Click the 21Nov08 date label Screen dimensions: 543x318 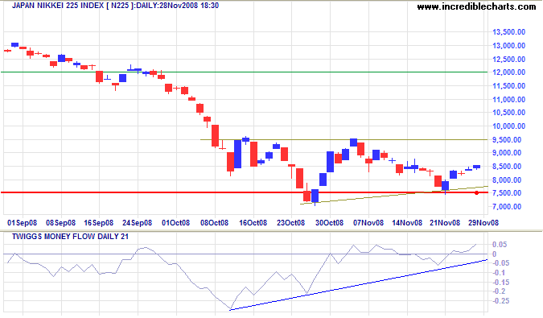click(x=445, y=223)
